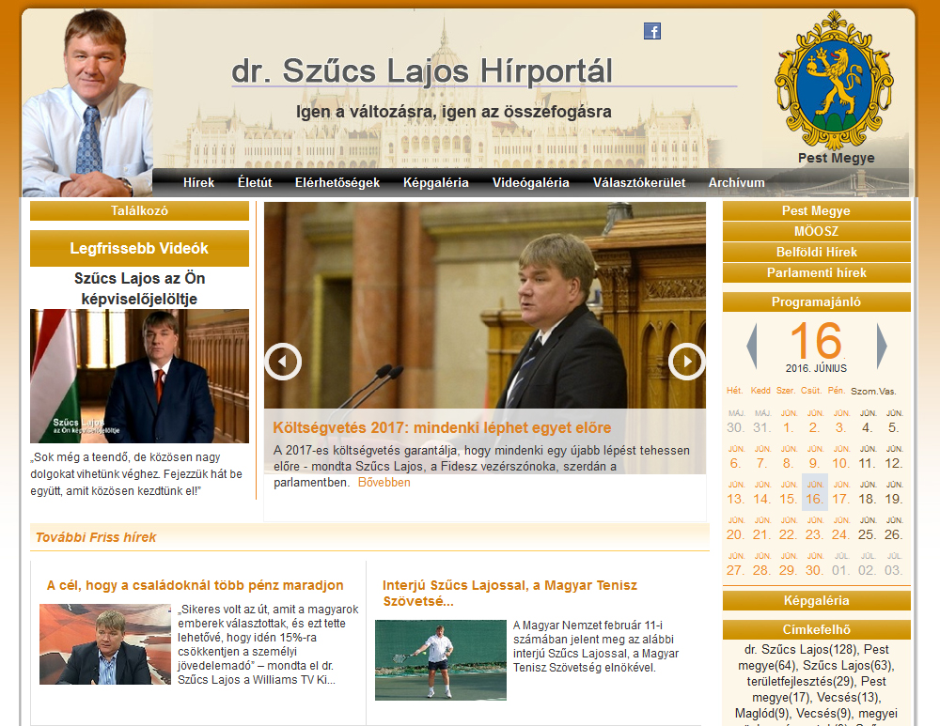The width and height of the screenshot is (940, 726).
Task: Click the Találkozó button
Action: [139, 211]
